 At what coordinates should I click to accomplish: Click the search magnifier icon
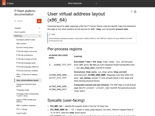pyautogui.click(x=15, y=21)
